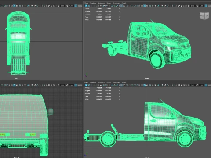
Task: Open Shading menu in side viewport
Action: point(93,82)
